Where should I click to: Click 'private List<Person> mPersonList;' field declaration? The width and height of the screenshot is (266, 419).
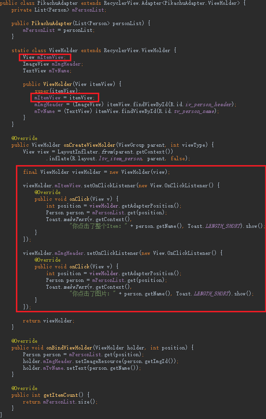(x=59, y=10)
